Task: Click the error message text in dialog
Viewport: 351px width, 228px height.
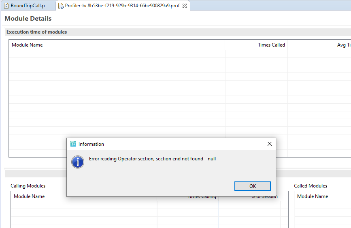Action: pyautogui.click(x=153, y=159)
